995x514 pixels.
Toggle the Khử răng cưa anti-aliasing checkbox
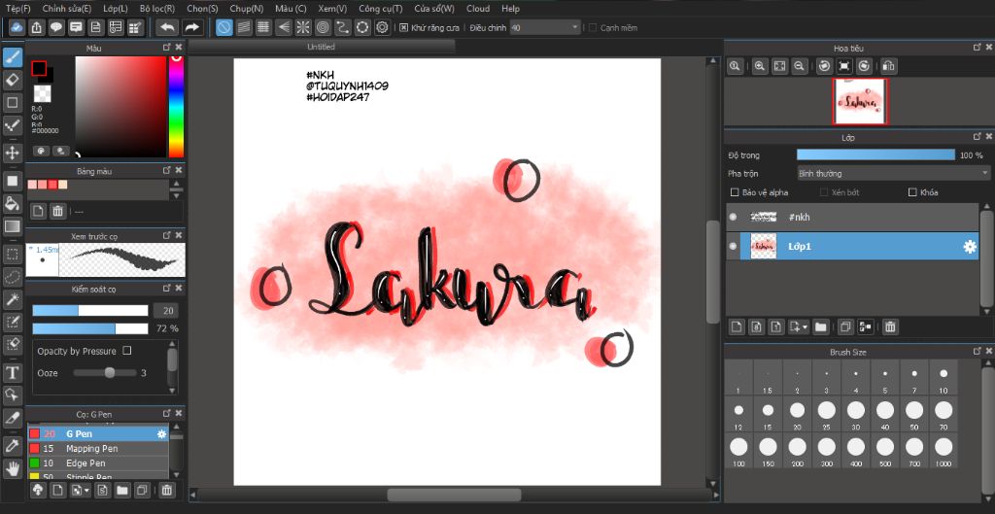pos(403,28)
